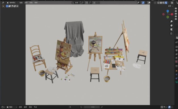Open the Object properties tab
This screenshot has width=178, height=109.
(176, 71)
